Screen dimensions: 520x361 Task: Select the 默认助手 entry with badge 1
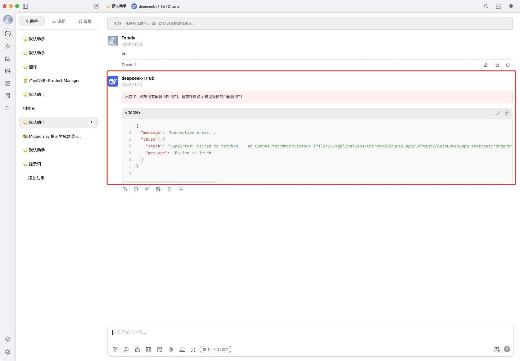coord(58,122)
